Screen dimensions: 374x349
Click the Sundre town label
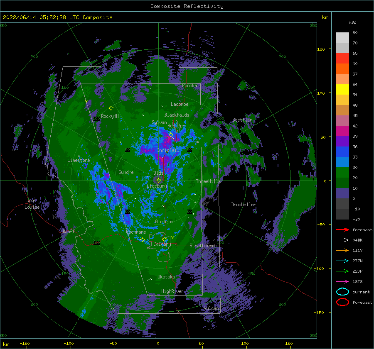coord(126,172)
